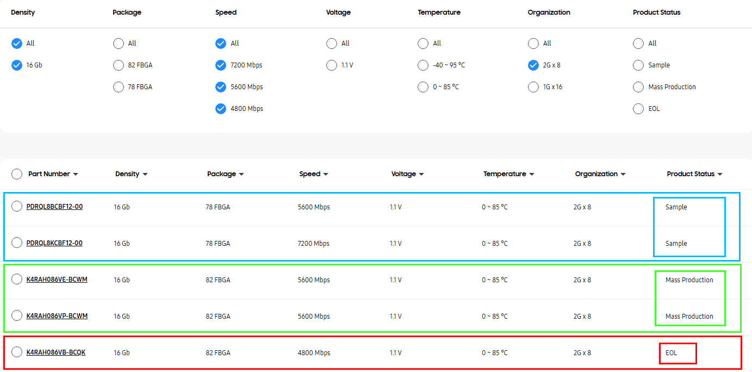Check the 1G x 16 organization filter
This screenshot has width=752, height=372.
pyautogui.click(x=533, y=87)
